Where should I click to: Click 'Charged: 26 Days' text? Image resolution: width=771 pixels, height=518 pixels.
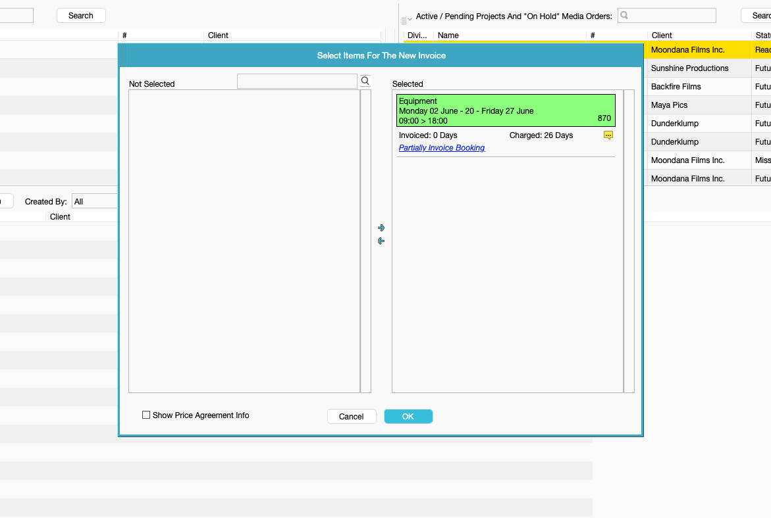[x=541, y=135]
